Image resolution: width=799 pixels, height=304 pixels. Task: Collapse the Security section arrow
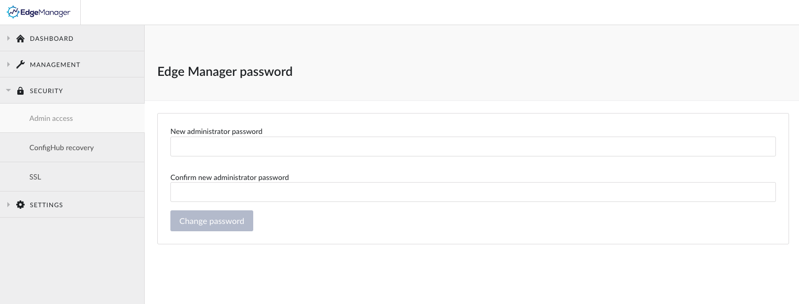click(8, 91)
